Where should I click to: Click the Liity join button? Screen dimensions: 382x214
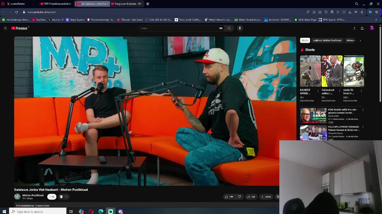[x=52, y=197]
